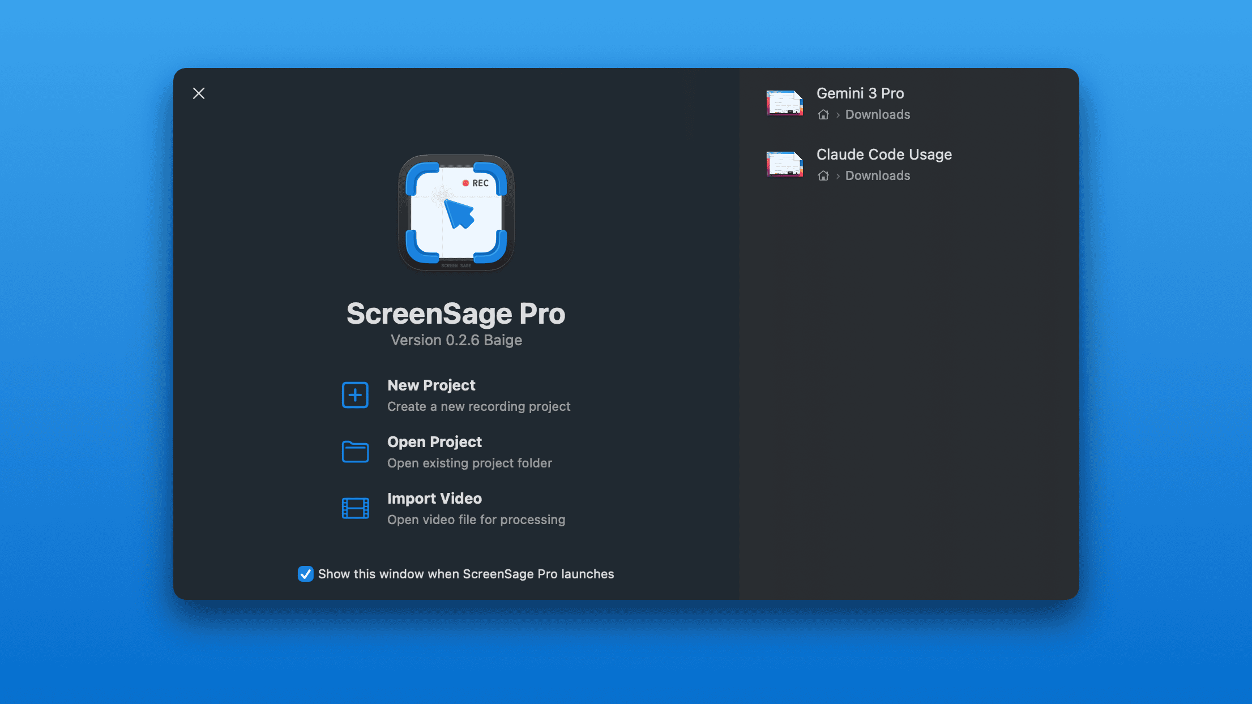Select the 'New Project' title text
Viewport: 1252px width, 704px height.
pos(431,385)
